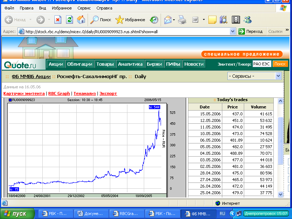Open the RBC Graph link
Image resolution: width=292 pixels, height=219 pixels.
point(59,93)
